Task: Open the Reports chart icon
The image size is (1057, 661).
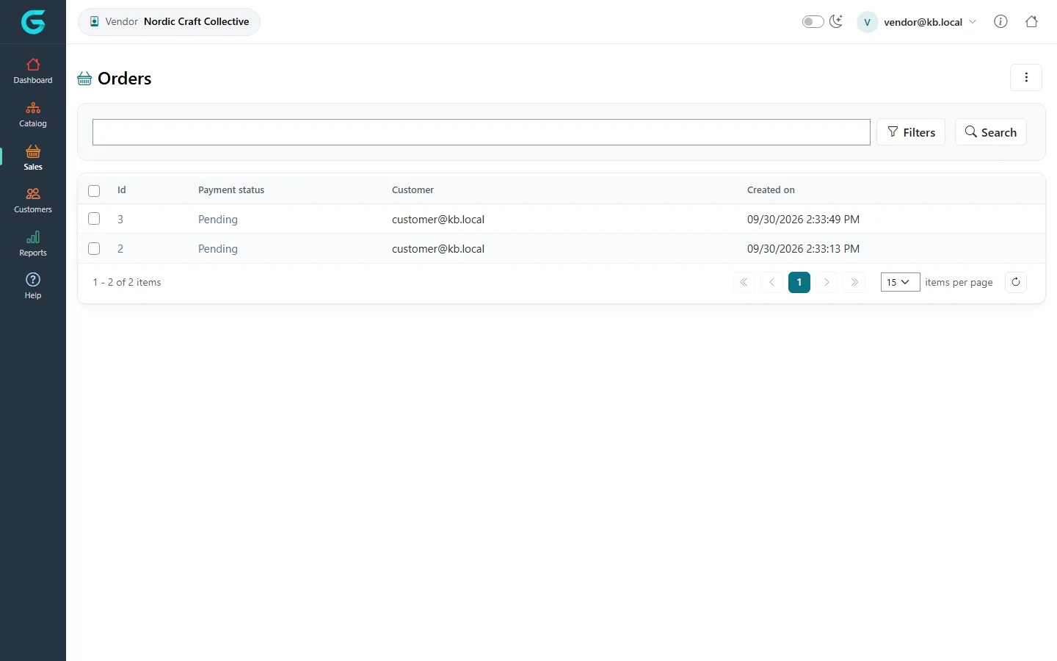Action: (x=33, y=237)
